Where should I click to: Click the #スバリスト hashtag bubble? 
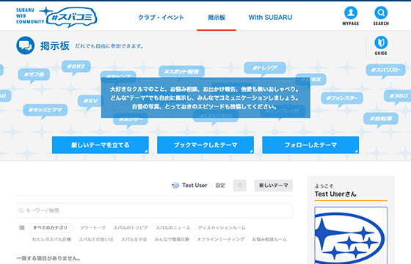385,70
